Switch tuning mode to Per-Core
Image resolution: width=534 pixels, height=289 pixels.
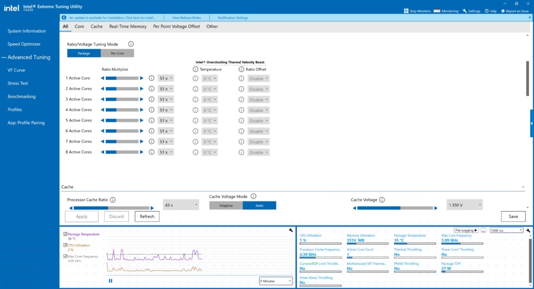(117, 53)
